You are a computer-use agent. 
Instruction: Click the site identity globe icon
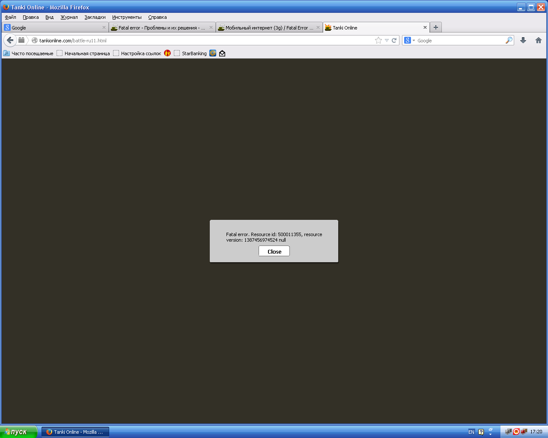(35, 40)
